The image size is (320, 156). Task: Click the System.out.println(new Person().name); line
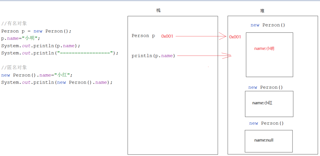pyautogui.click(x=57, y=82)
